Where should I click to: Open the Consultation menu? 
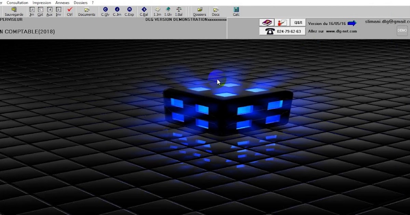click(x=17, y=3)
